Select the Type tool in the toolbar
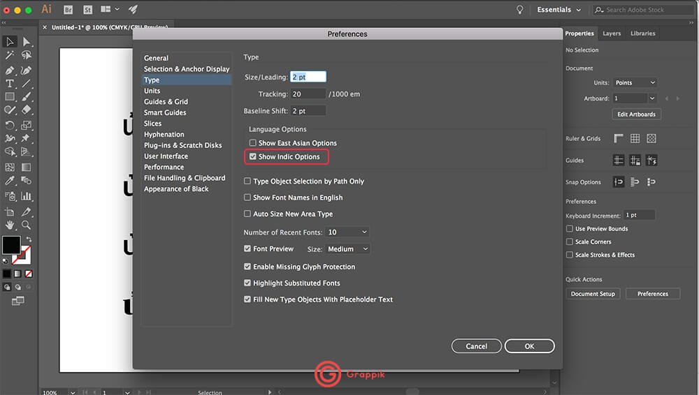The width and height of the screenshot is (699, 395). coord(10,84)
